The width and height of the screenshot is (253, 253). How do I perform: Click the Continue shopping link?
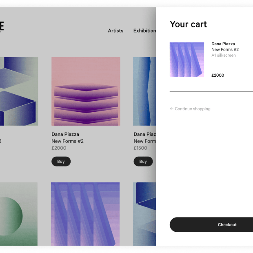(x=192, y=109)
